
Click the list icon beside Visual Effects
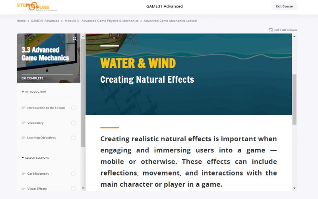coord(23,188)
